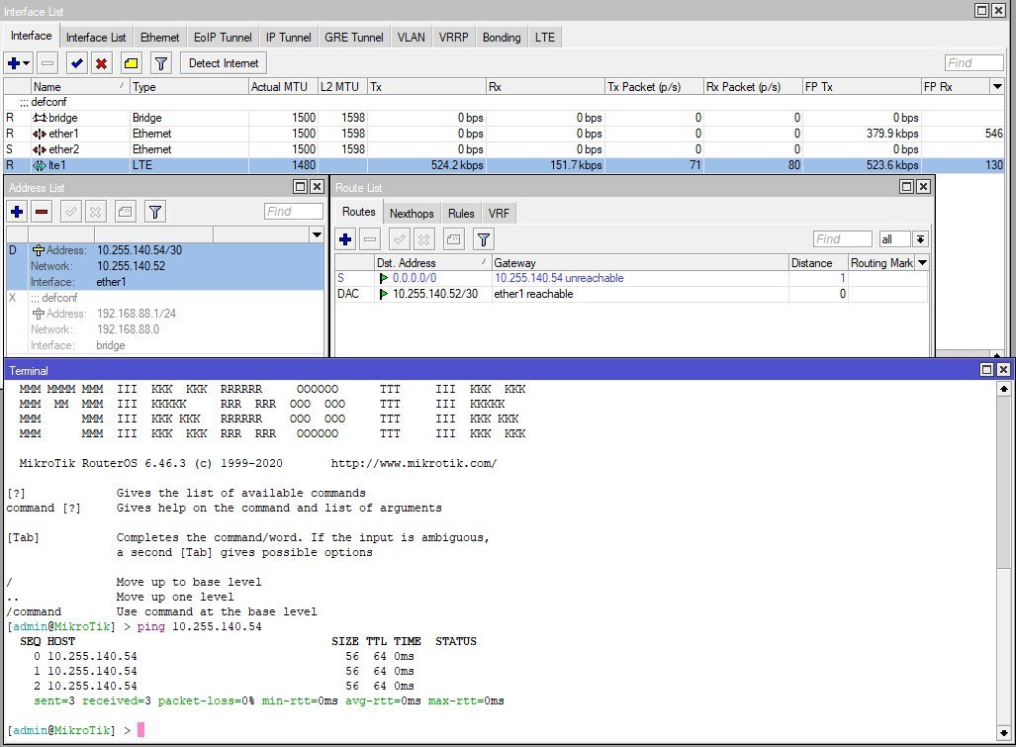Switch to the Interface List tab
This screenshot has width=1016, height=747.
(96, 38)
